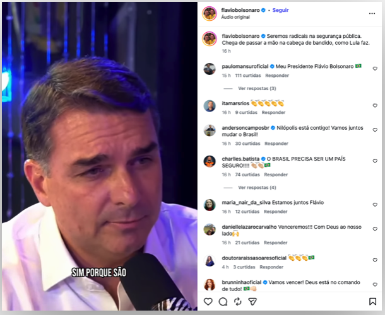This screenshot has width=385, height=315.
Task: Like paulomansuroficial's comment
Action: tap(375, 69)
